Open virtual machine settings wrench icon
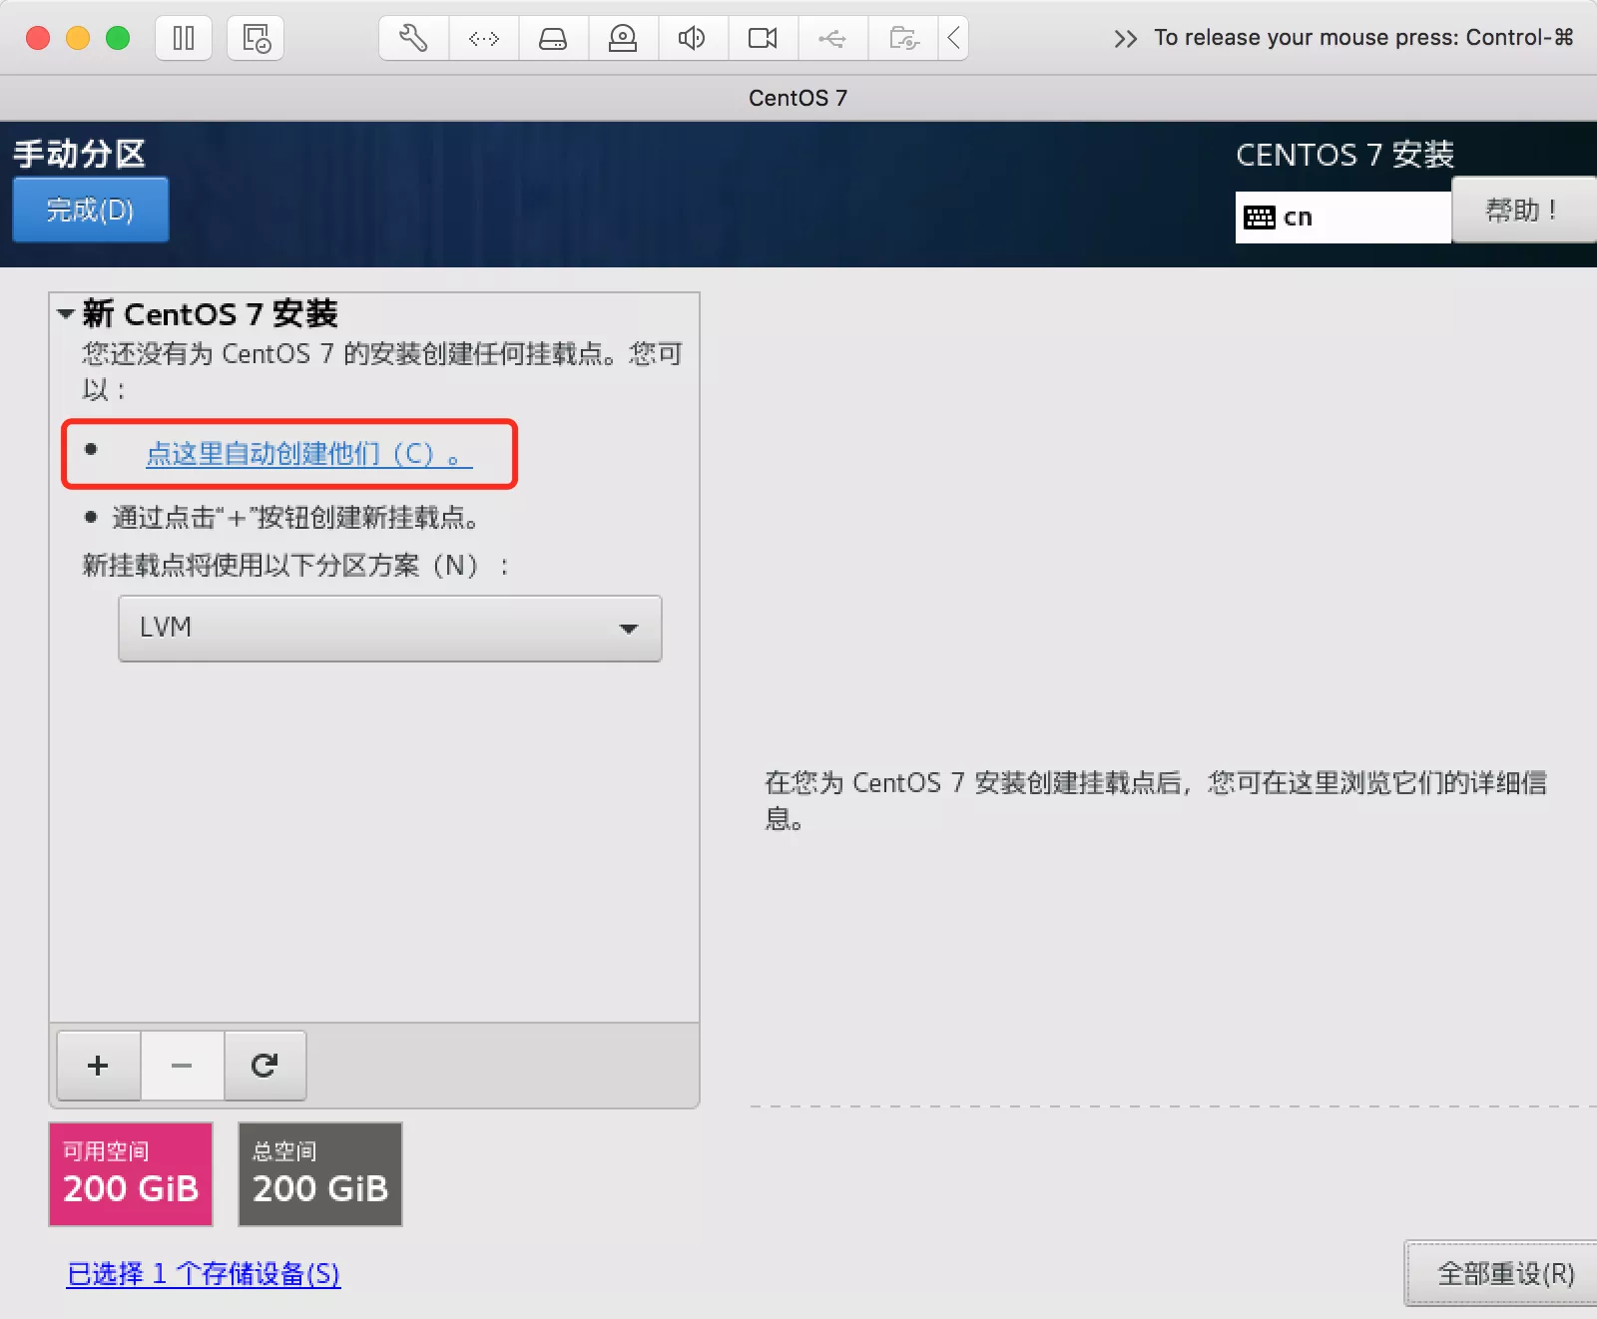 point(413,39)
